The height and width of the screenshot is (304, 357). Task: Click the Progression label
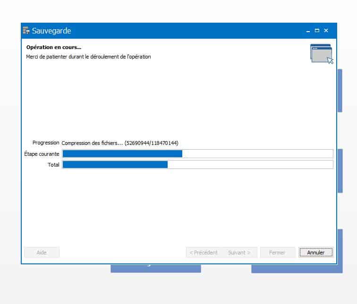pyautogui.click(x=46, y=143)
